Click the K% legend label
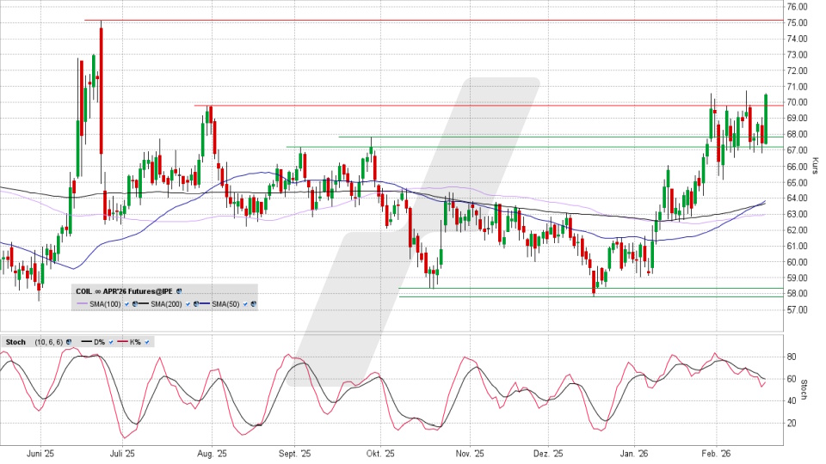Screen dimensions: 826x464 tap(135, 342)
